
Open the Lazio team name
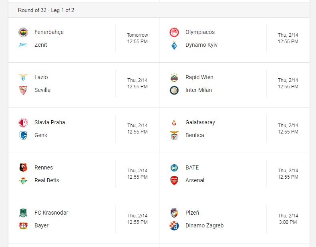(x=41, y=77)
